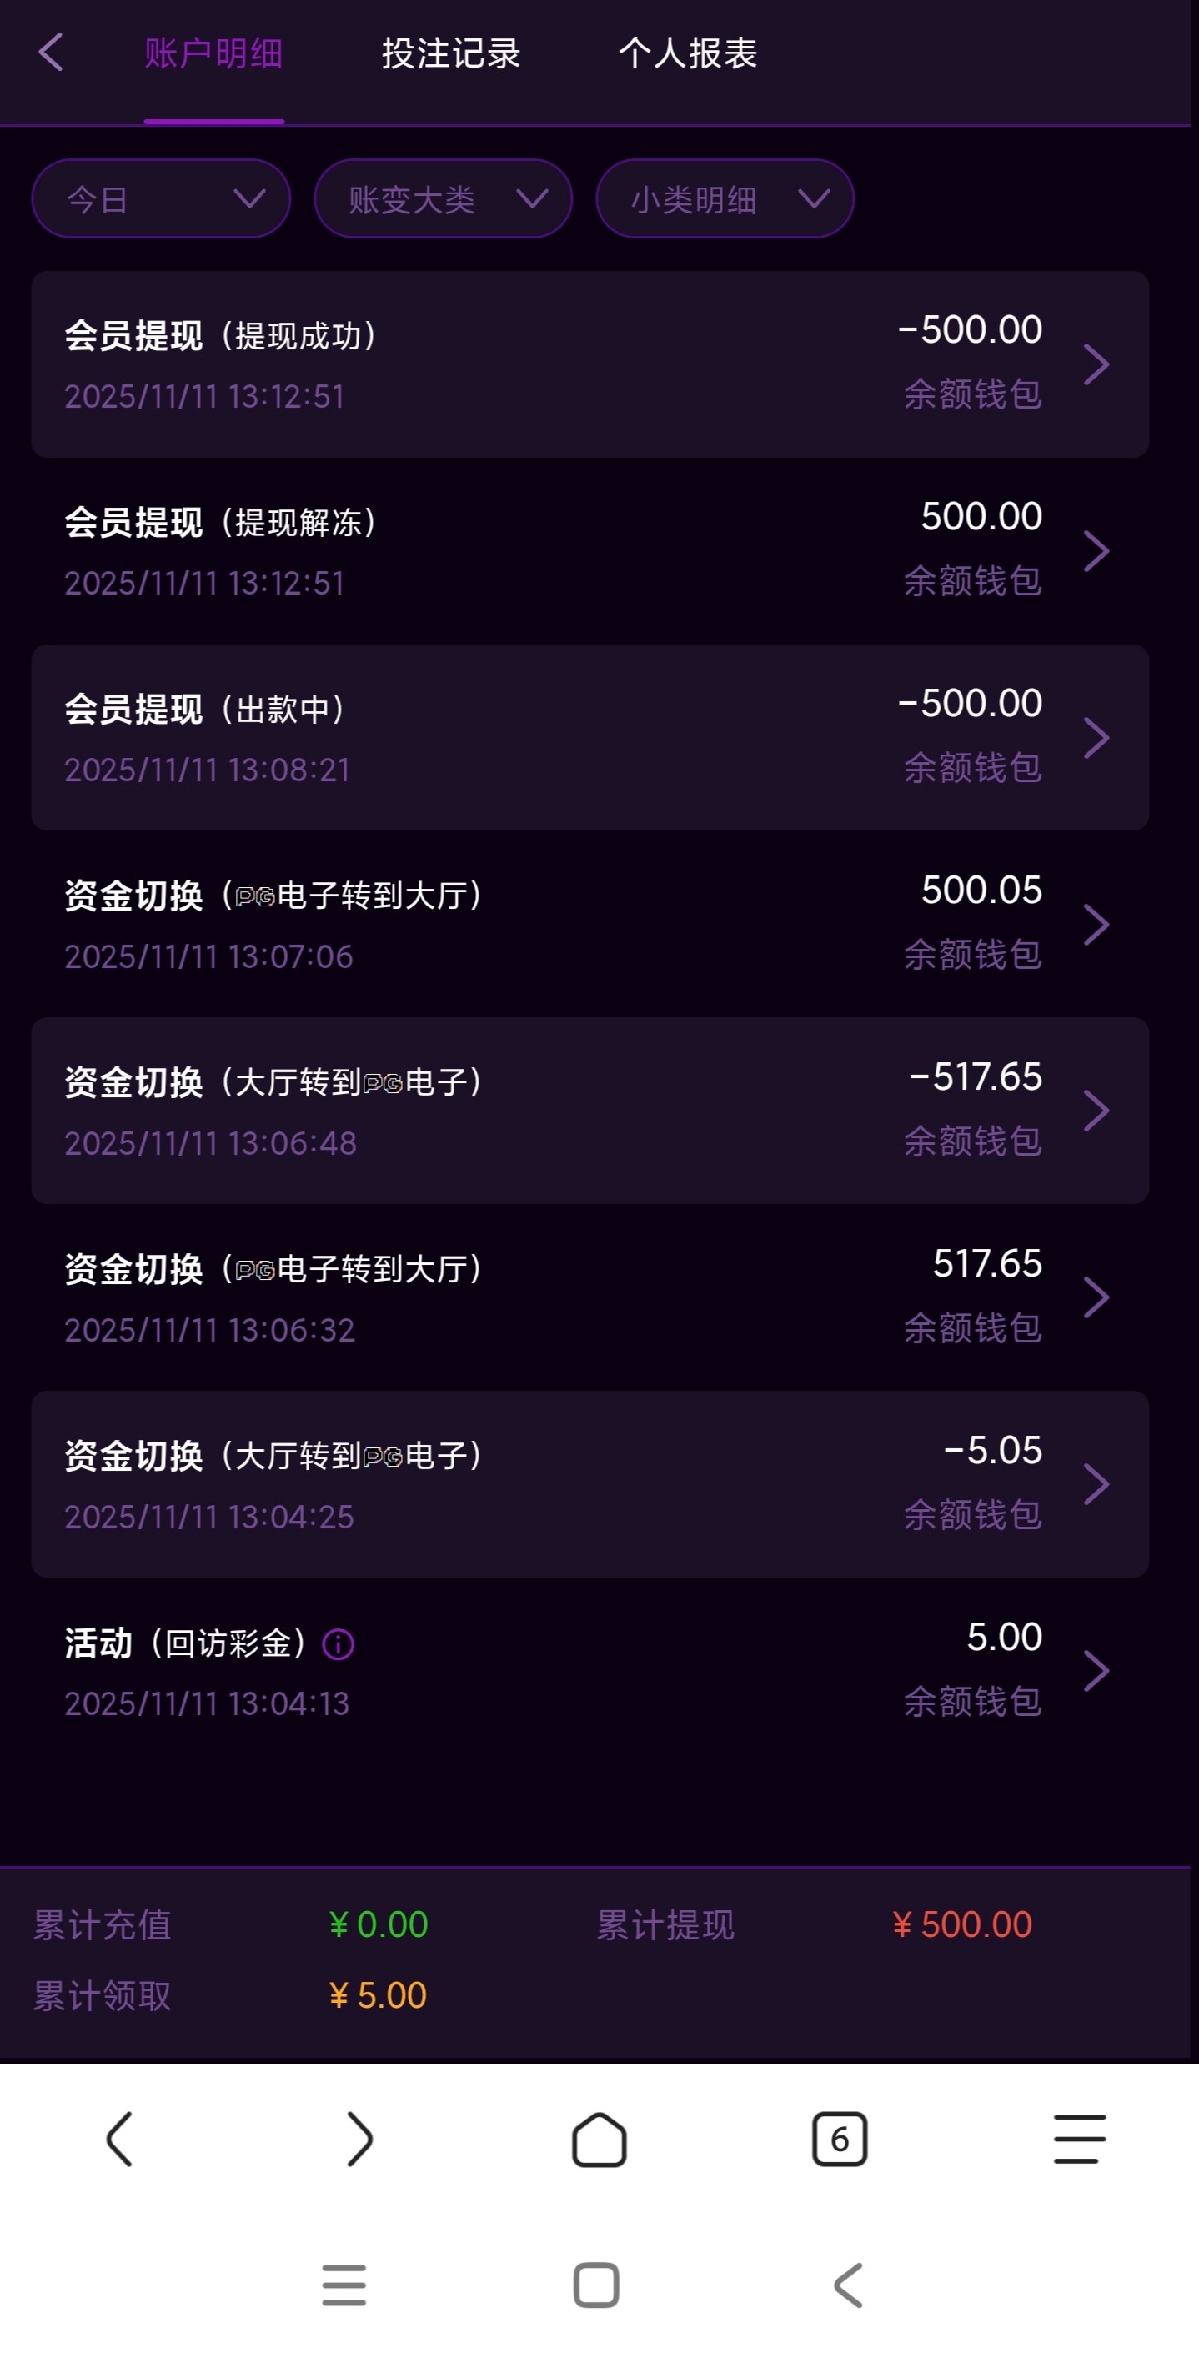Image resolution: width=1199 pixels, height=2363 pixels.
Task: Expand the 提现解冻 record chevron
Action: coord(1096,551)
